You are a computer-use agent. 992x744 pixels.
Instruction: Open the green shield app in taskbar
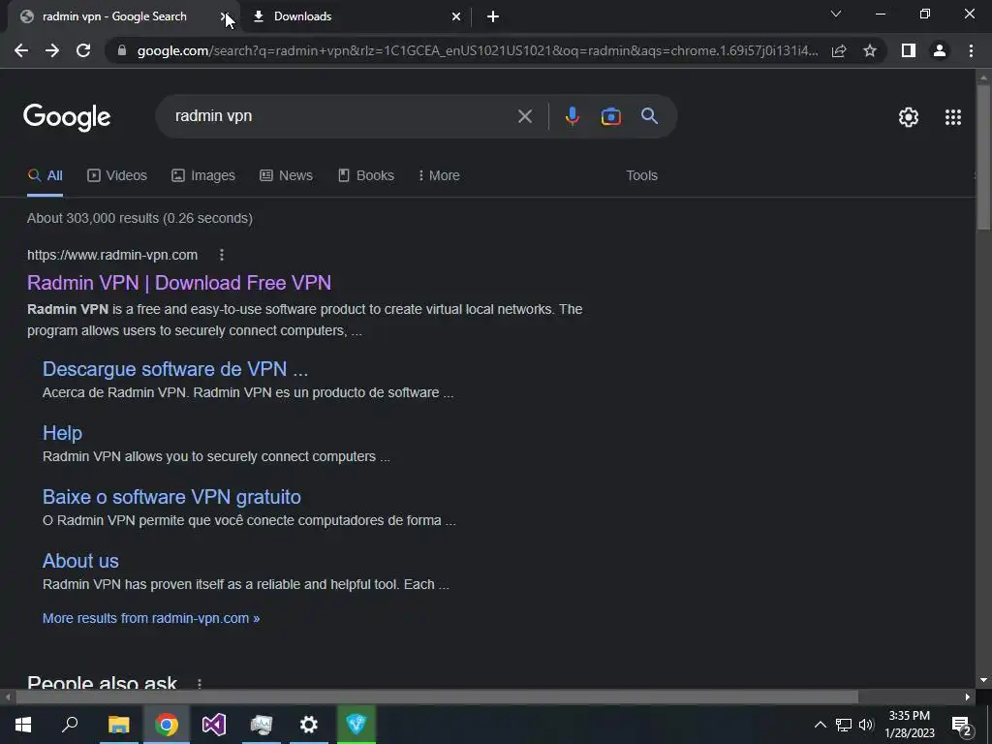click(x=356, y=725)
